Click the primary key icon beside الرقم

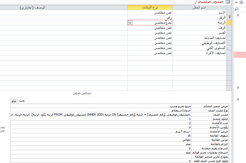point(229,17)
